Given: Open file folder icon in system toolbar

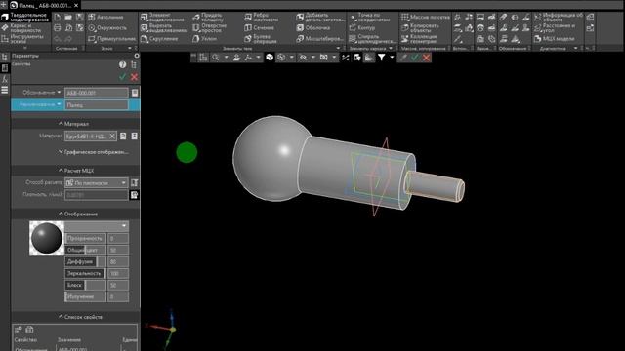Looking at the screenshot, I should point(68,18).
